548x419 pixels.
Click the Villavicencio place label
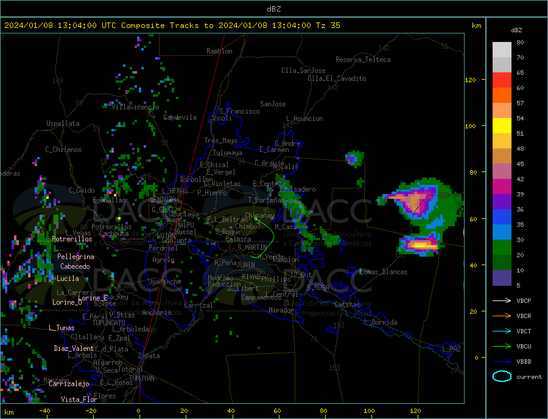pos(135,107)
